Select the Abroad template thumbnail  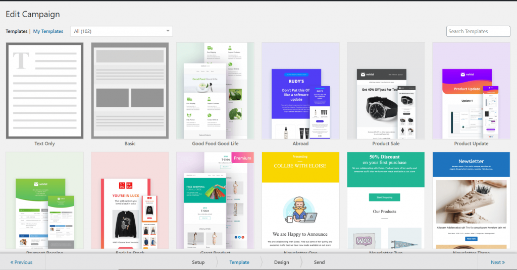(x=301, y=91)
